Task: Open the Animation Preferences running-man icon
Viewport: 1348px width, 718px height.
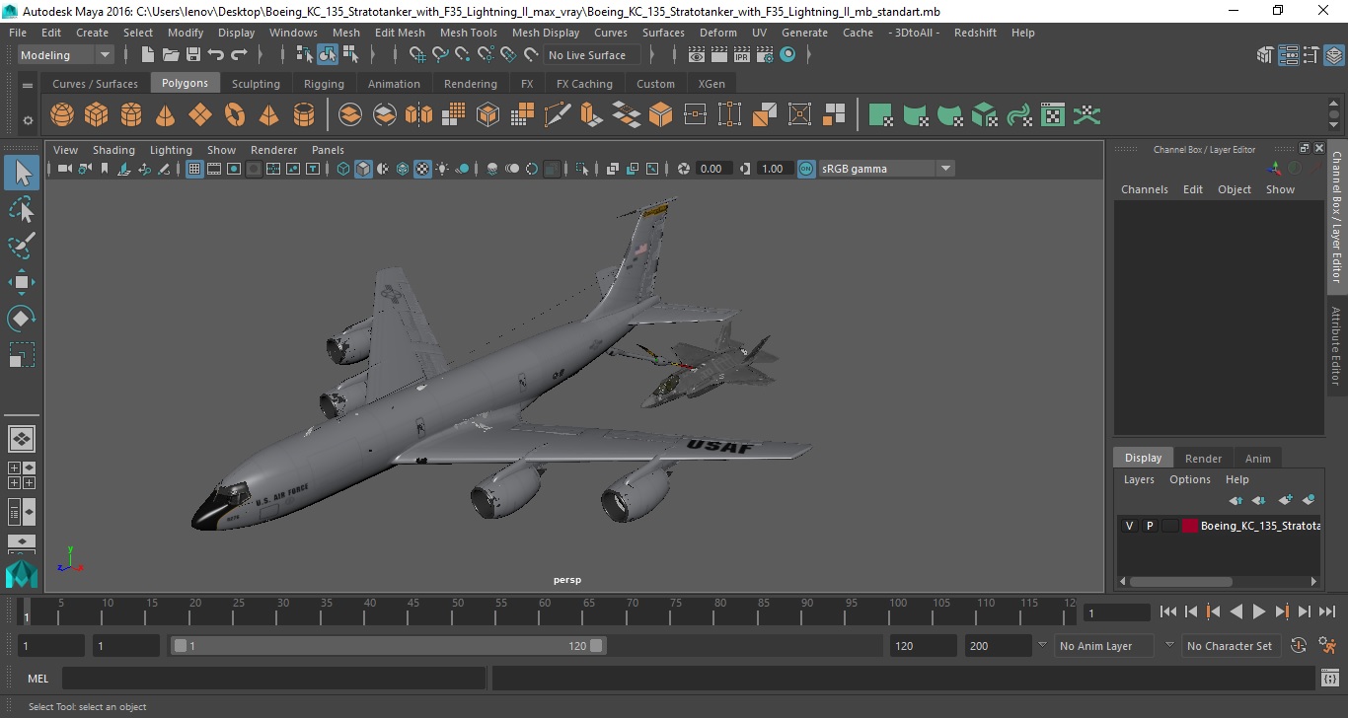Action: pyautogui.click(x=1327, y=646)
